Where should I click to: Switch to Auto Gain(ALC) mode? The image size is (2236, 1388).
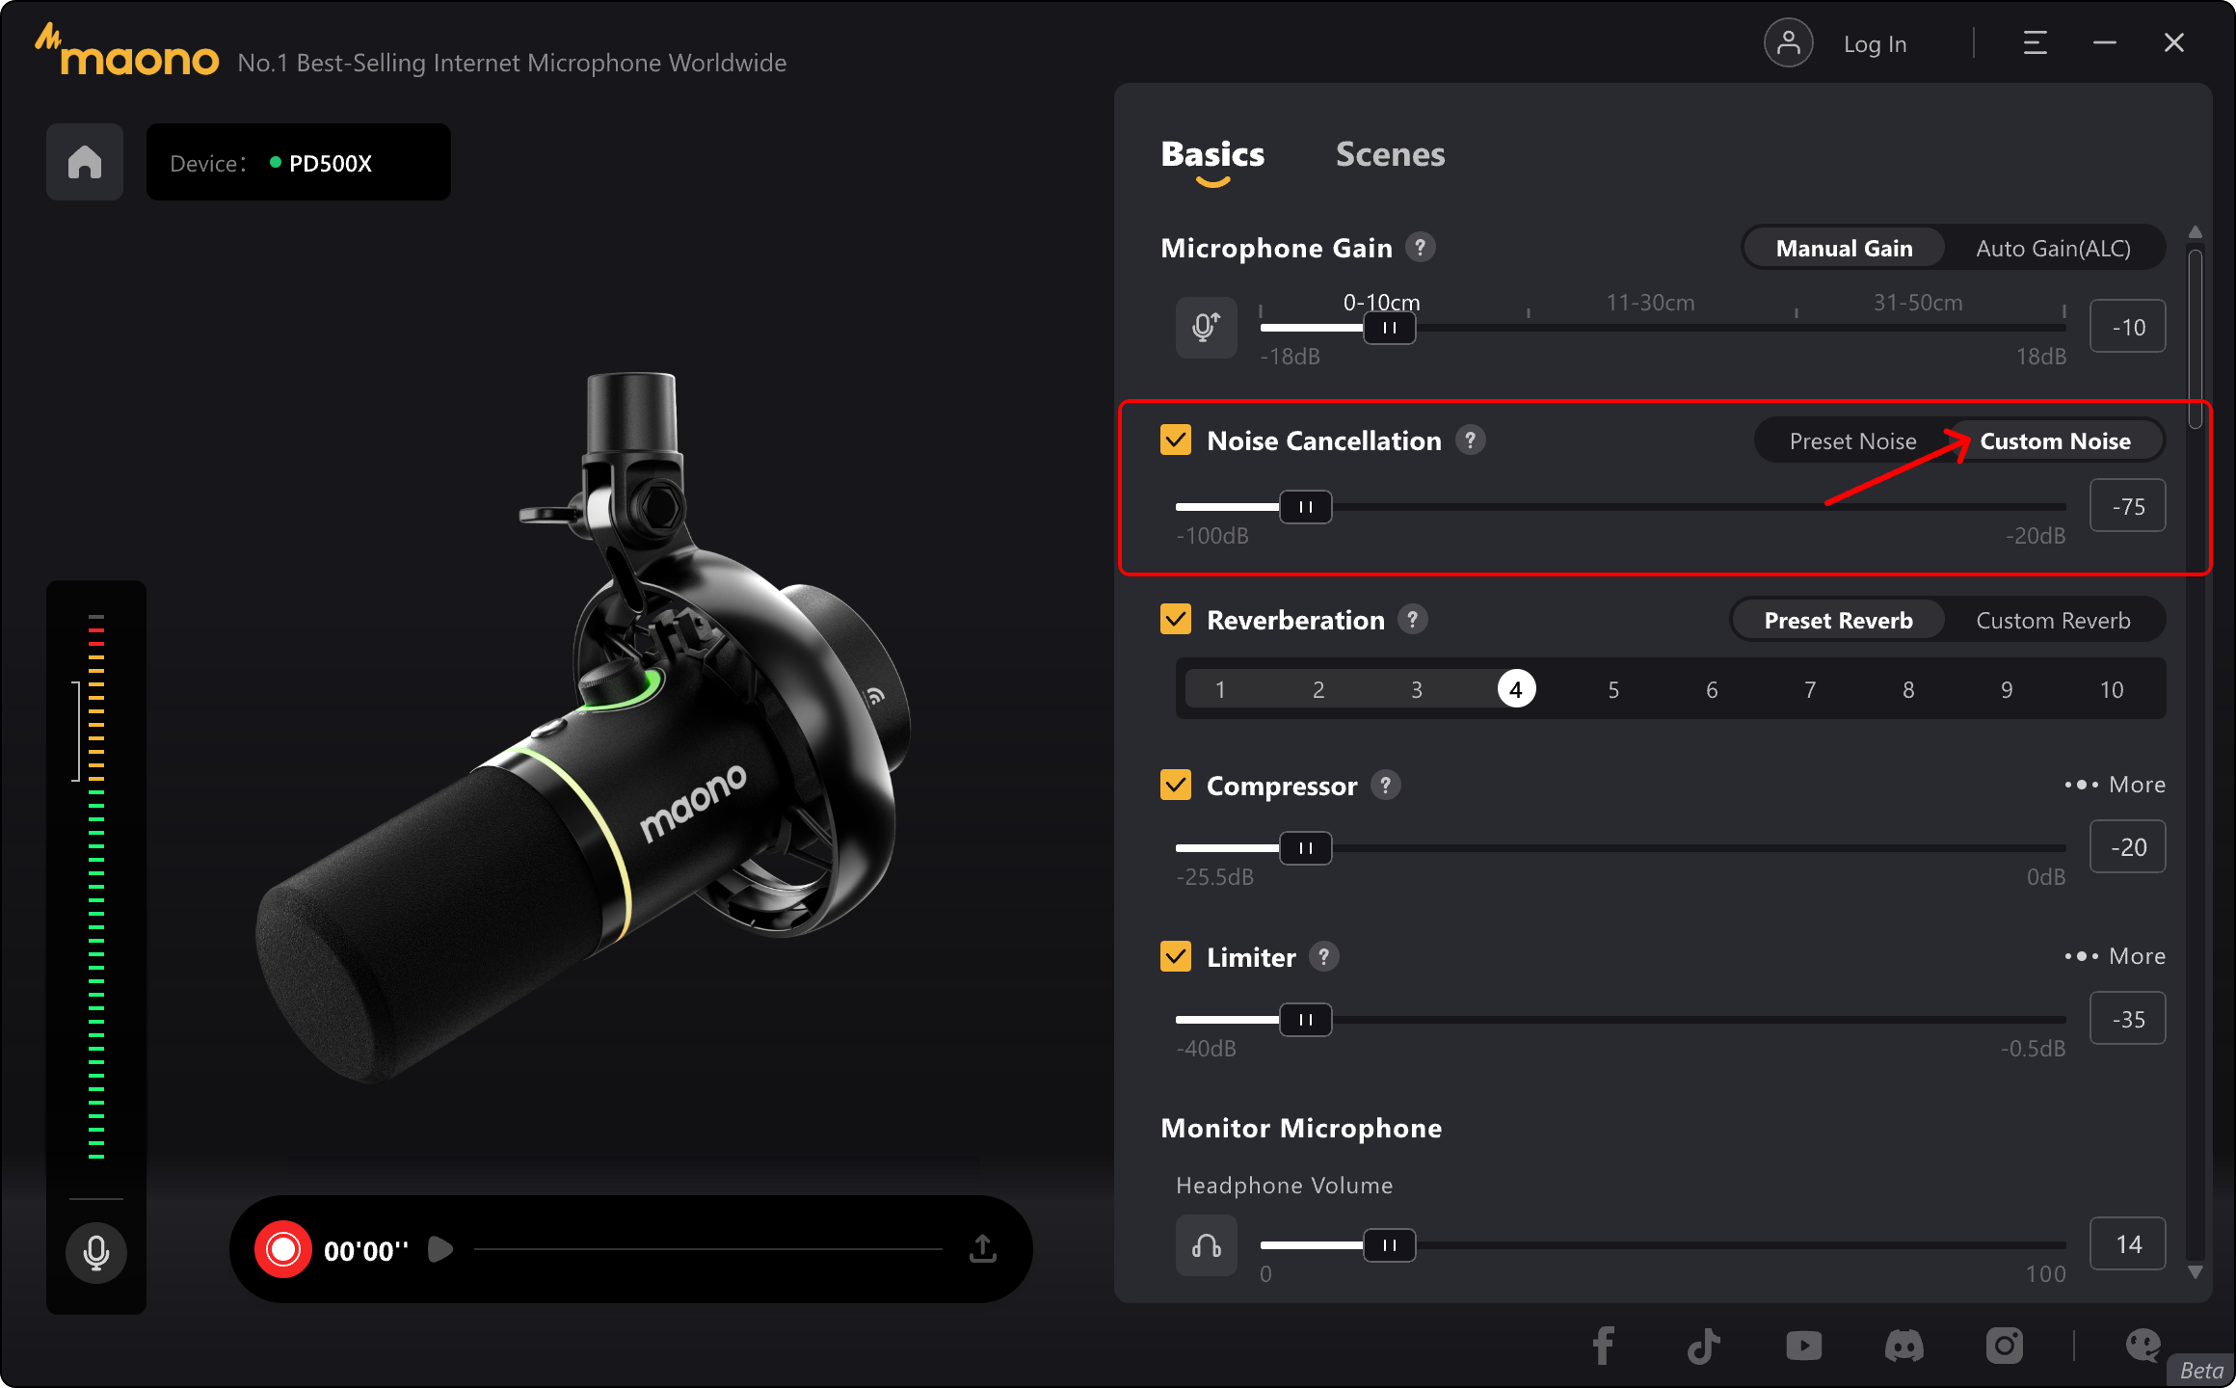[x=2053, y=249]
